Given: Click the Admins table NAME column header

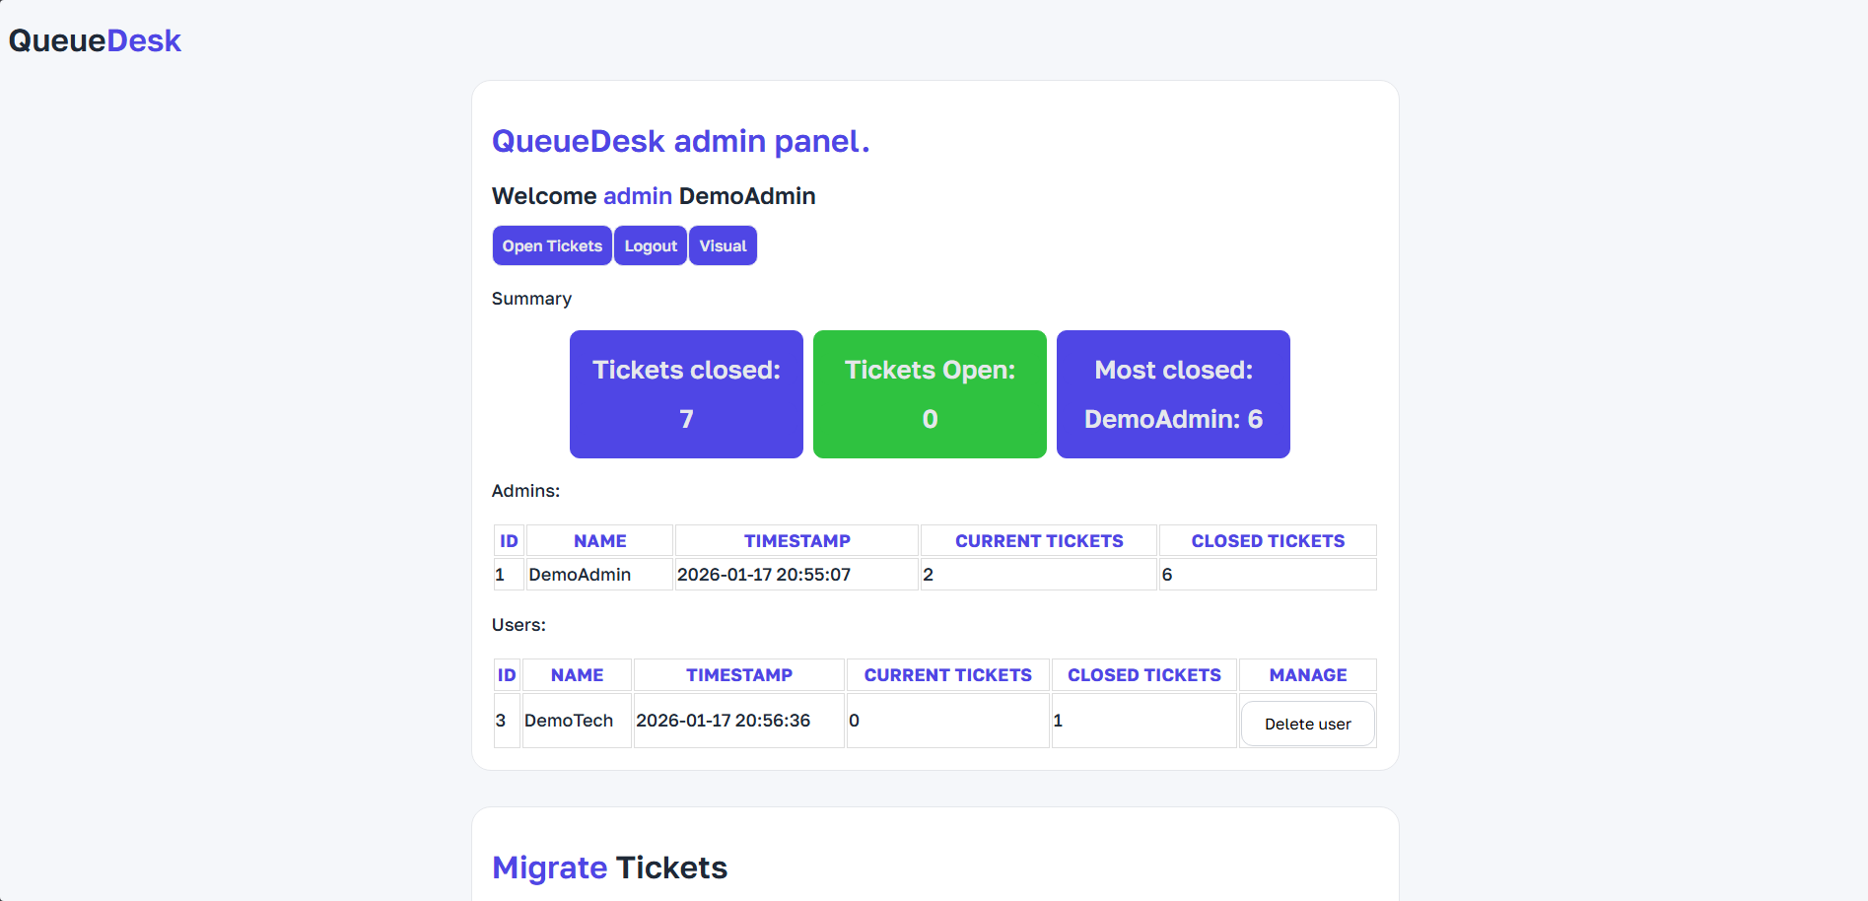Looking at the screenshot, I should (599, 541).
